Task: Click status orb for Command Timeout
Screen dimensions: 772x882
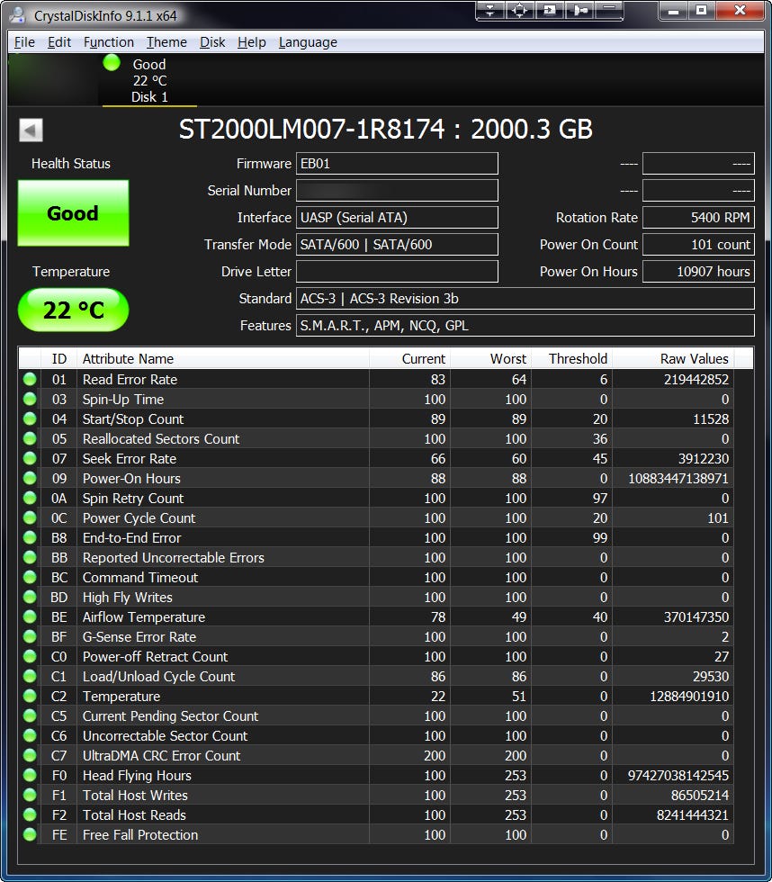Action: 30,577
